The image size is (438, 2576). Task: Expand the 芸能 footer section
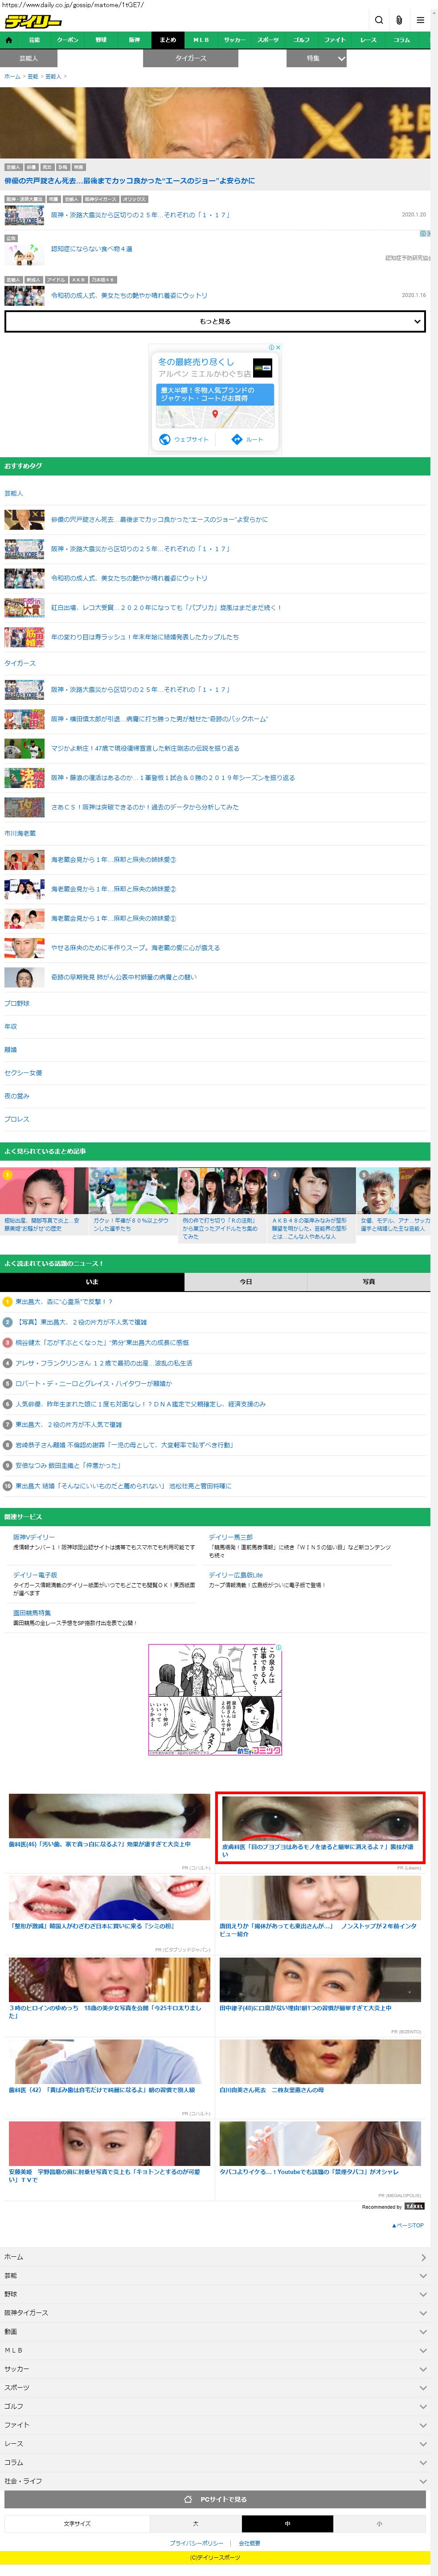(215, 2275)
